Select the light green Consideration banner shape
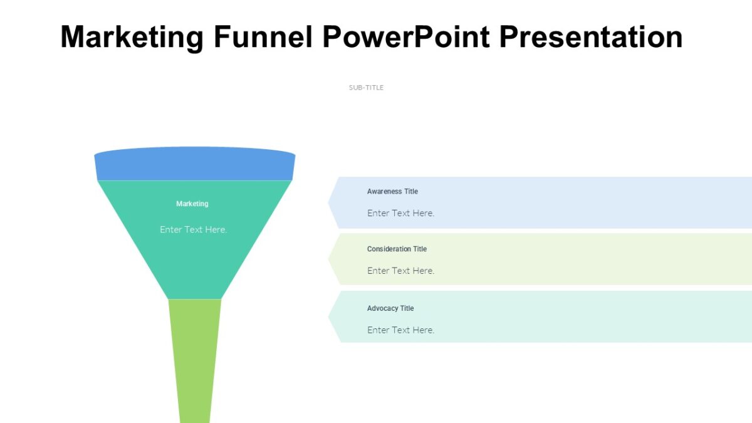 click(x=564, y=259)
